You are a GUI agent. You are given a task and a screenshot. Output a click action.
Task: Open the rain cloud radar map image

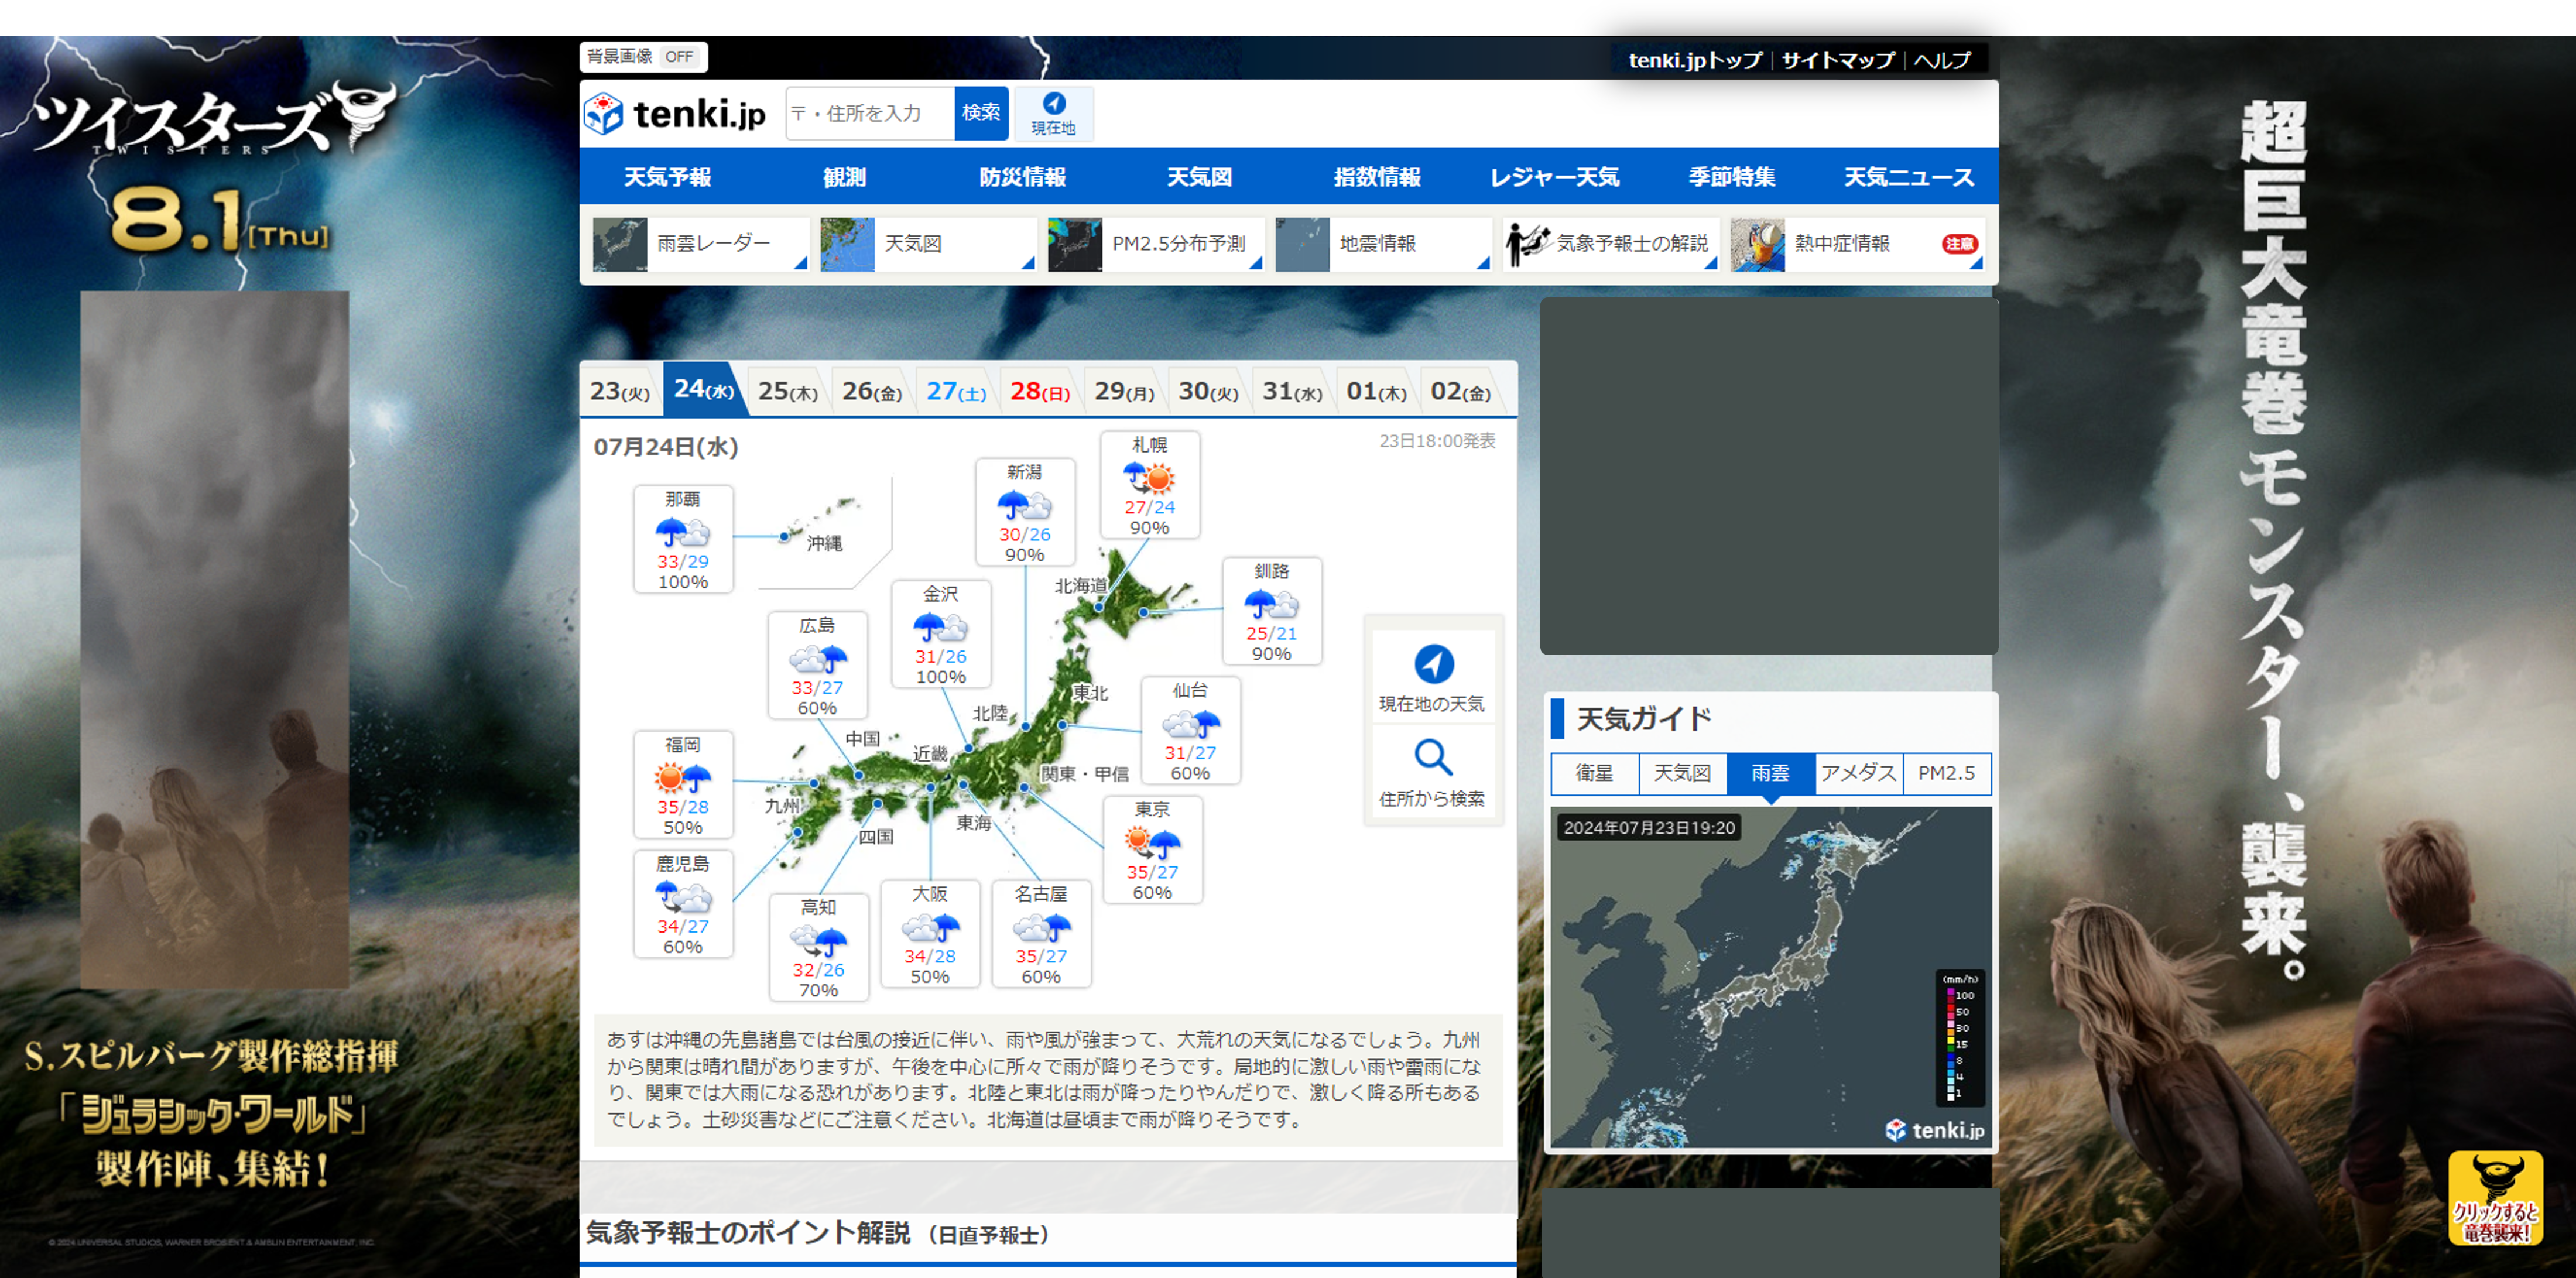pyautogui.click(x=1770, y=977)
